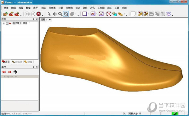Screen dimensions: 189x116
Task: Open the 观看 view menu
Action: point(21,8)
